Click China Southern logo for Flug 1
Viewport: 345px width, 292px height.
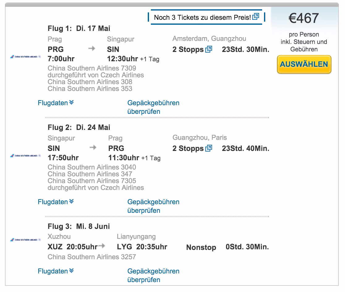(x=25, y=57)
